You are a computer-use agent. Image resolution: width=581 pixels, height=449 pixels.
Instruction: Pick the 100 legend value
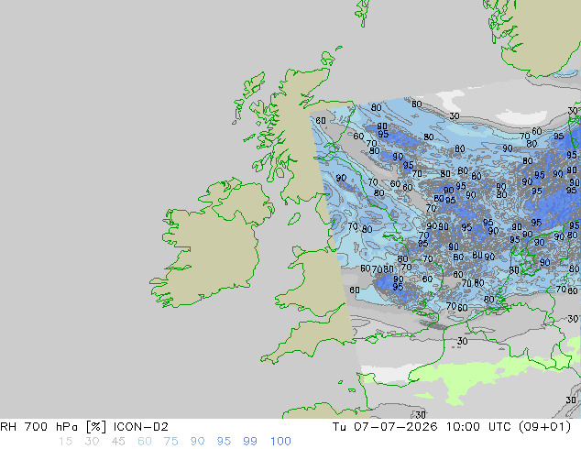coord(280,442)
